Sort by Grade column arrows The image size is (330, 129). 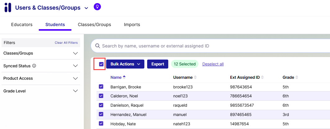click(296, 77)
